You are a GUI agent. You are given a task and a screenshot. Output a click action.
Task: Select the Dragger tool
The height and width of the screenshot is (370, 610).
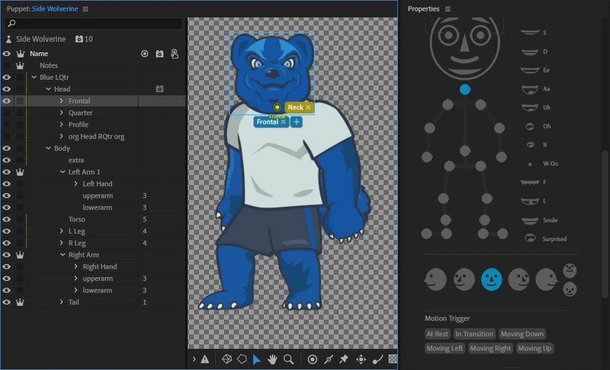click(361, 359)
